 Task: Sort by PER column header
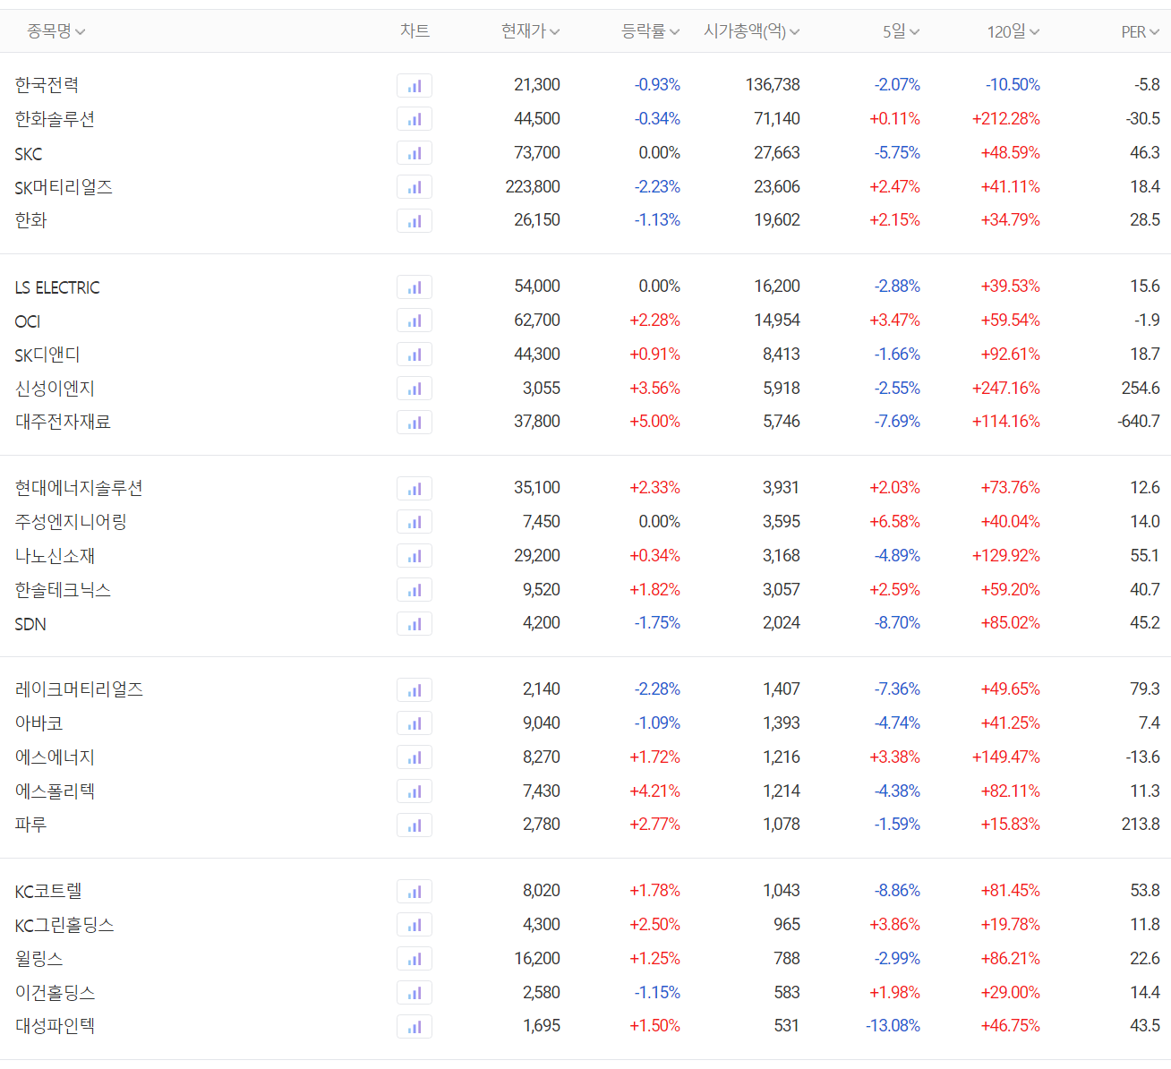1141,31
